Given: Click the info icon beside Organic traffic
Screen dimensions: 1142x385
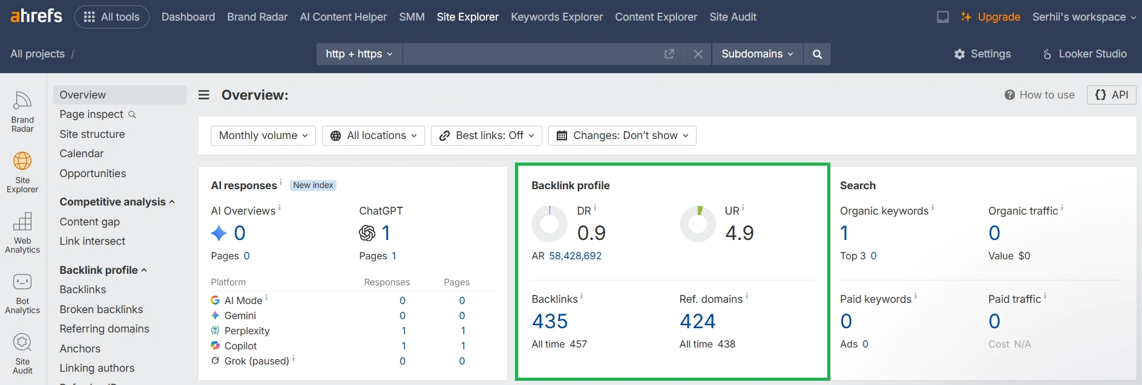Looking at the screenshot, I should pos(1062,208).
